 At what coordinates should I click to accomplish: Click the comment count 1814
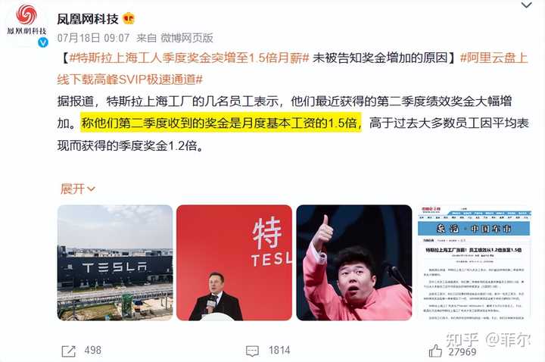pos(279,350)
